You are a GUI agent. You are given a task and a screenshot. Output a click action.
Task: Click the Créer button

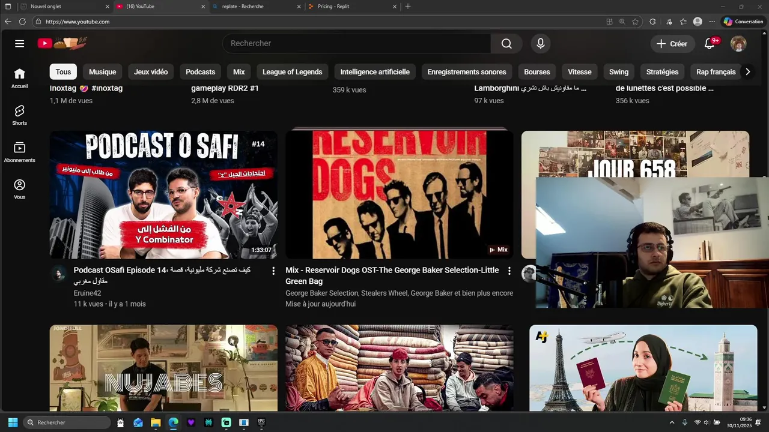point(672,44)
